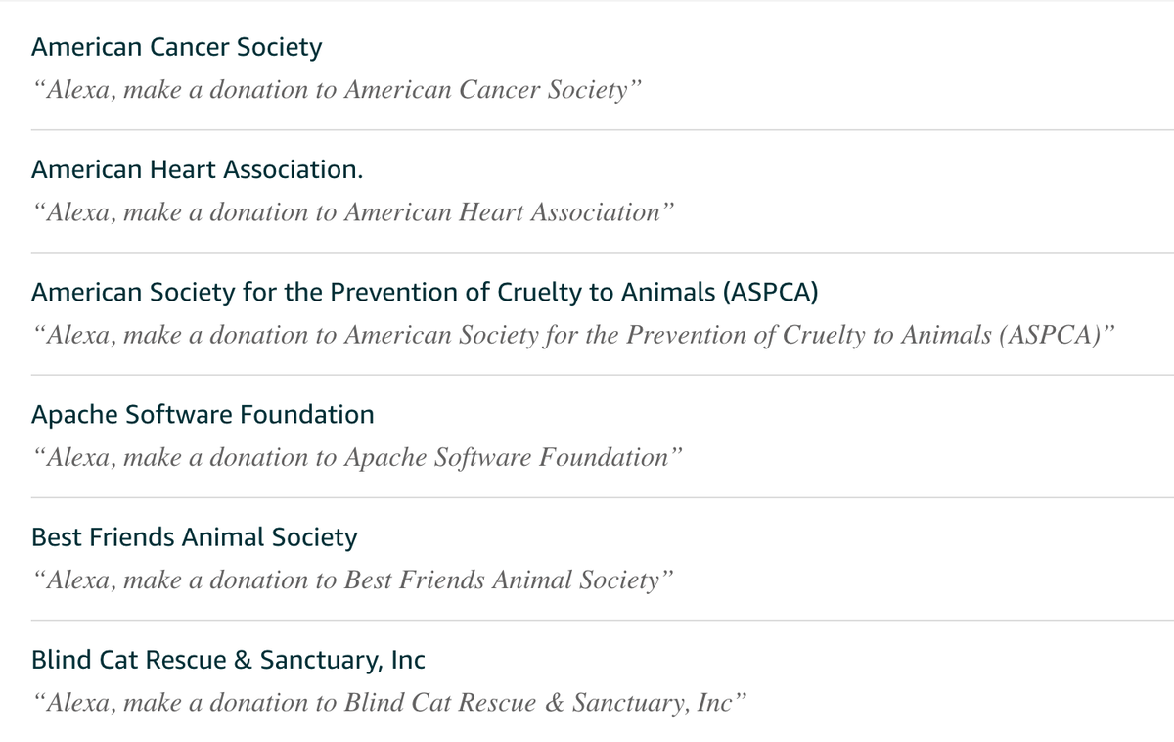Click the divider above Best Friends Animal Society

pyautogui.click(x=603, y=496)
